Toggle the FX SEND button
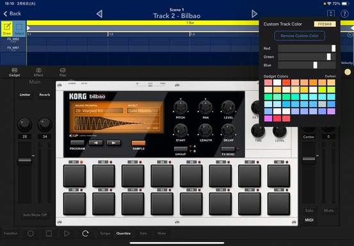354x246 pixels. click(228, 149)
